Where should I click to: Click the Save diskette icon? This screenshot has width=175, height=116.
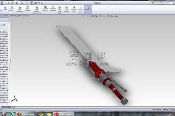(x=17, y=3)
